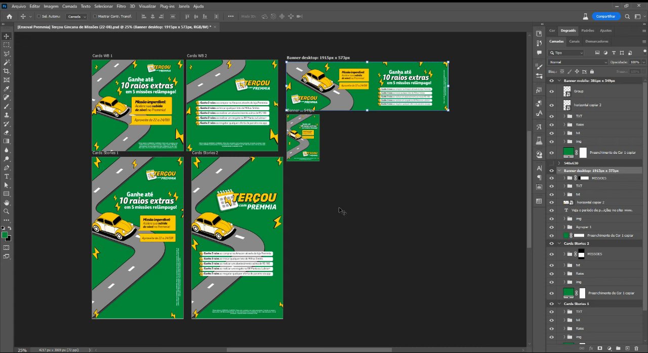Open the Normal blend mode dropdown
This screenshot has width=648, height=353.
point(578,62)
